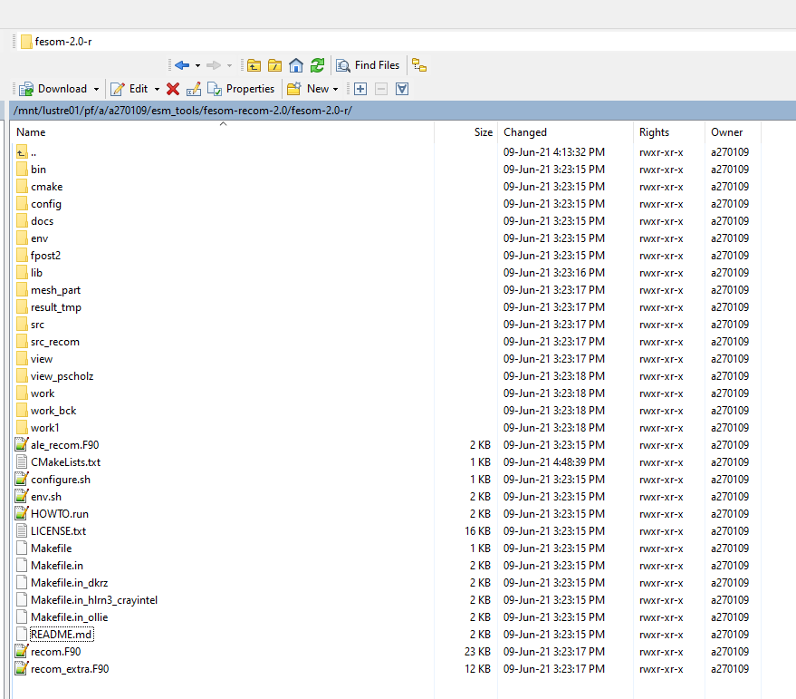This screenshot has height=699, width=796.
Task: Expand the New menu dropdown
Action: pos(332,88)
